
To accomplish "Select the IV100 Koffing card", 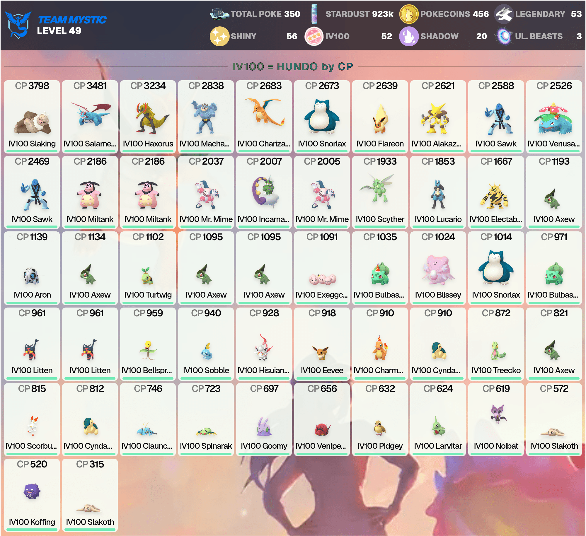I will click(x=32, y=495).
